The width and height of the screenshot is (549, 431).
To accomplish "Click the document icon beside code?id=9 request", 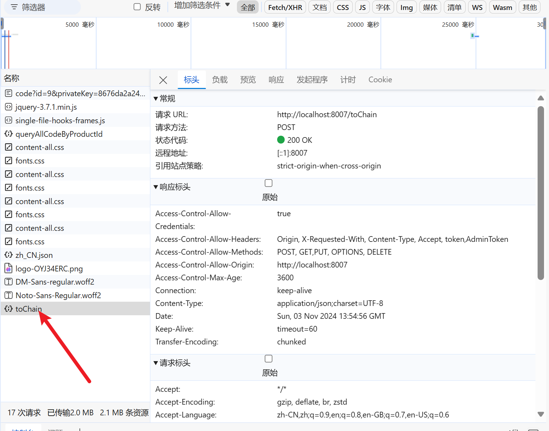I will (9, 93).
